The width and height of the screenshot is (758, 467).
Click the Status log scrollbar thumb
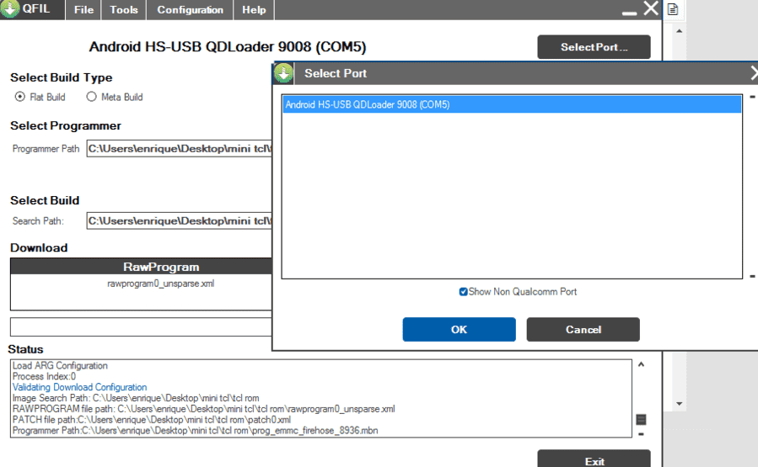click(x=641, y=420)
